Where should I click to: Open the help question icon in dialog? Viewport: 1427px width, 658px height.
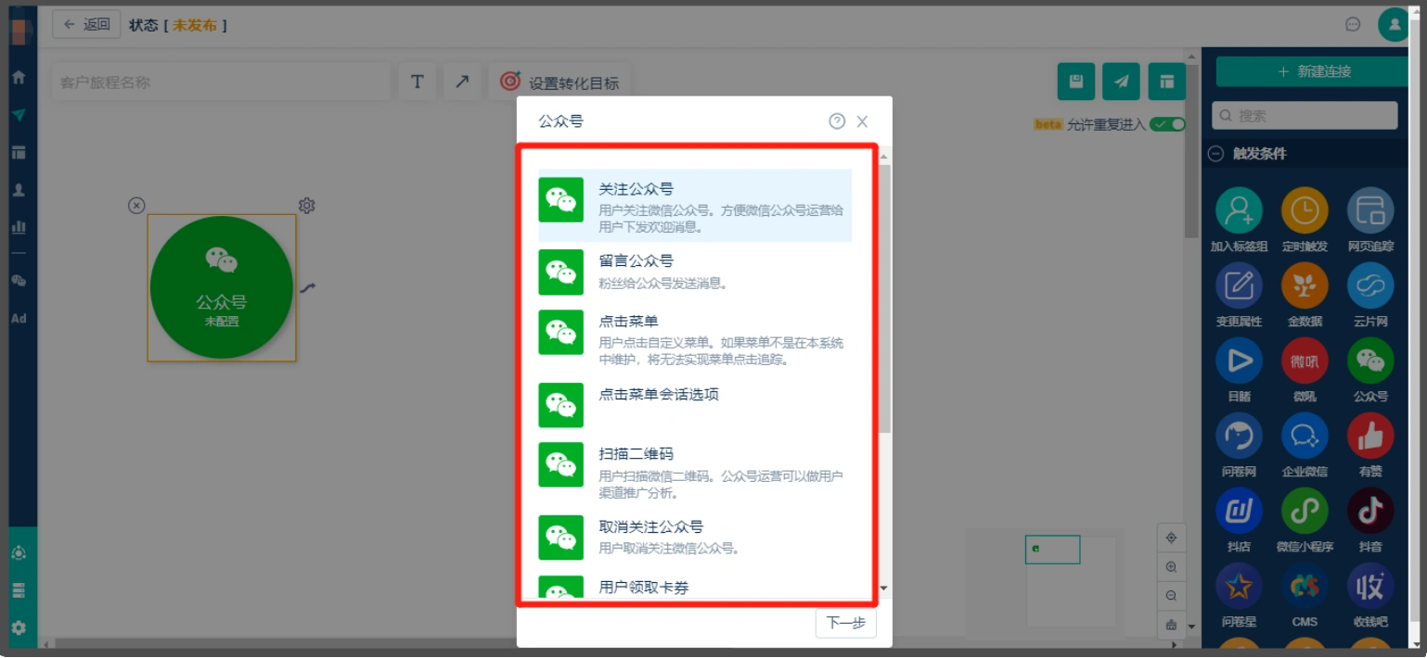(837, 121)
